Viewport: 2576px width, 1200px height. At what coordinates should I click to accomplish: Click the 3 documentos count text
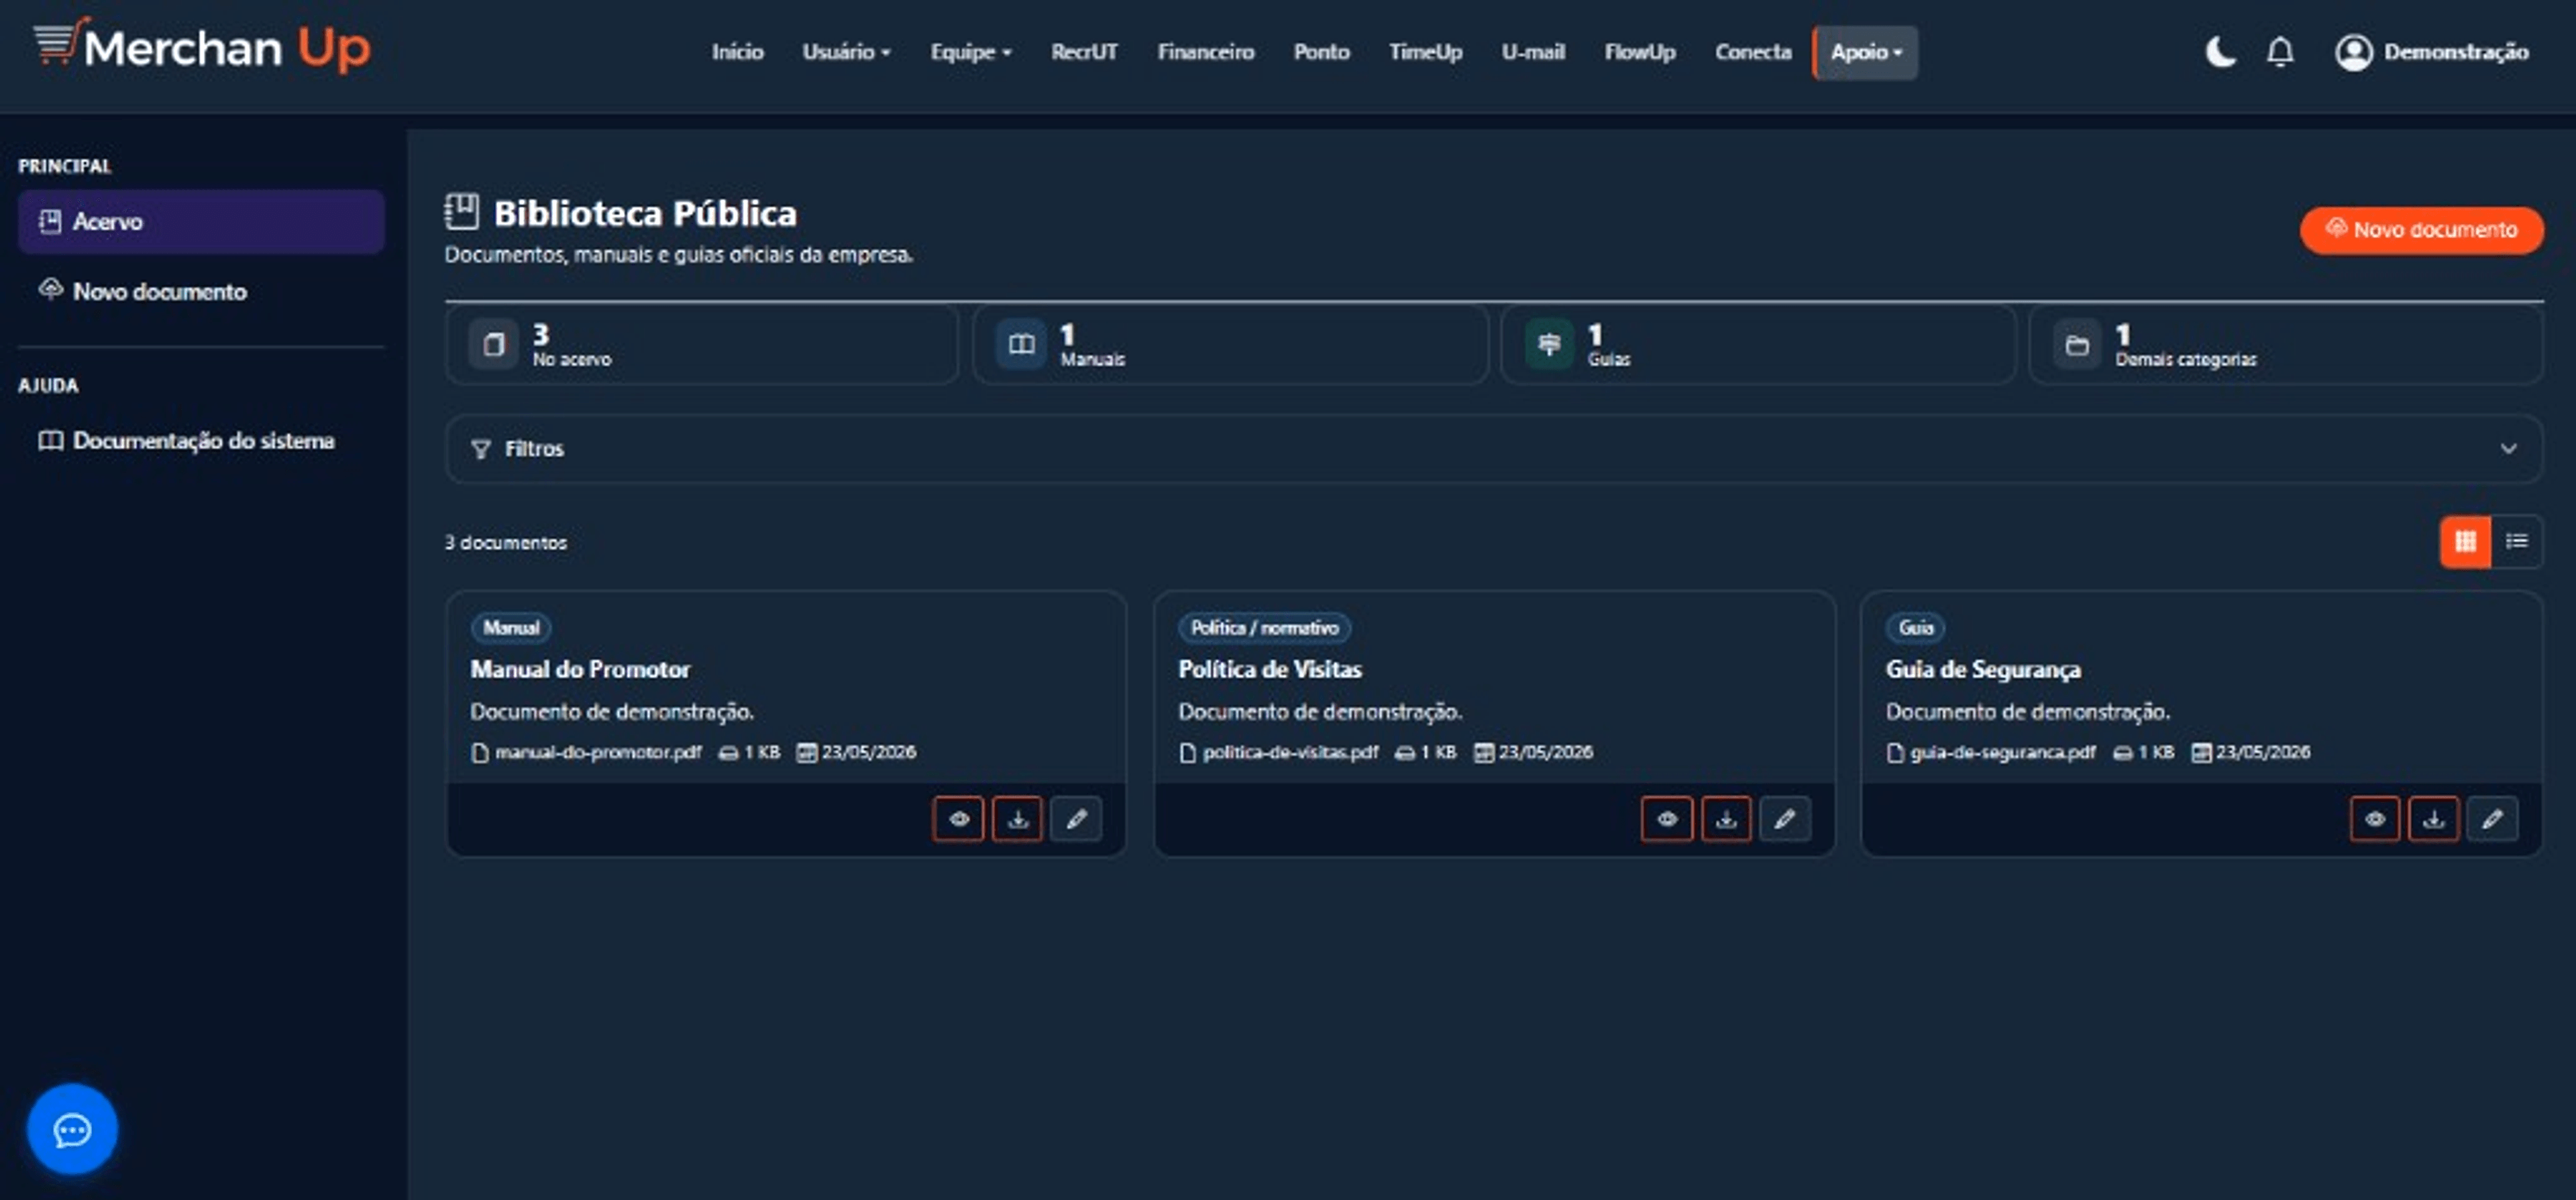506,542
